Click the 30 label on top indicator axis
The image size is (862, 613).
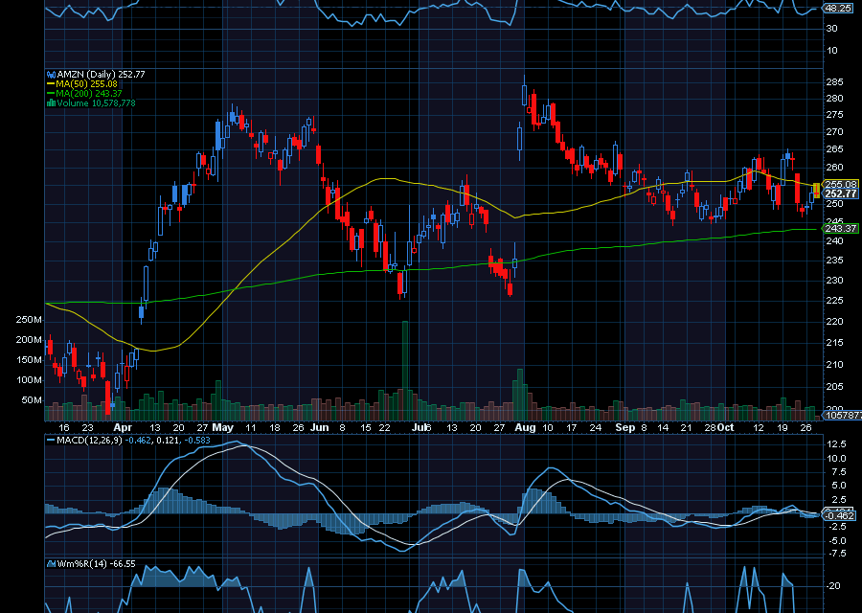[832, 29]
